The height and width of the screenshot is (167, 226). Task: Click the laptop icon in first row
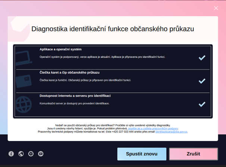click(x=24, y=58)
